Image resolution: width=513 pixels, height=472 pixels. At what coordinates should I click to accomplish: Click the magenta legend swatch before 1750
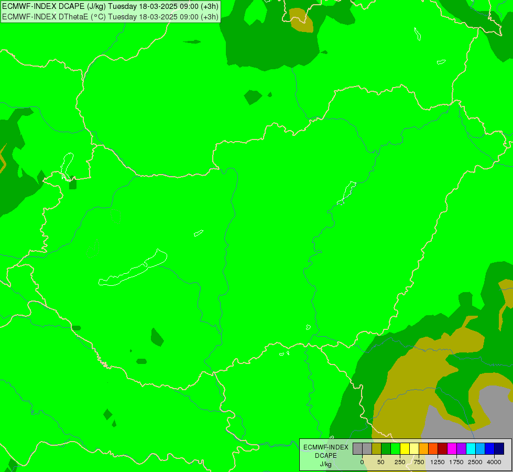click(452, 449)
